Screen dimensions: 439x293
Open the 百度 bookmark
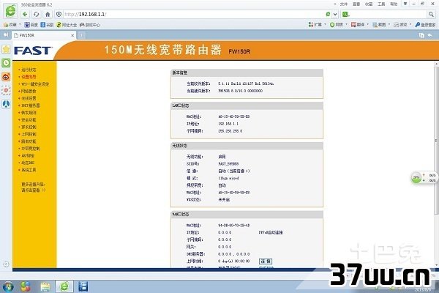pyautogui.click(x=31, y=25)
